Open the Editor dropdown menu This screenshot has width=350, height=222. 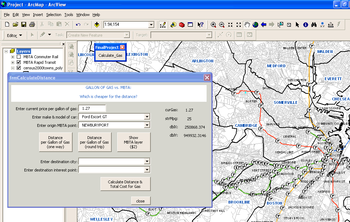tap(15, 35)
